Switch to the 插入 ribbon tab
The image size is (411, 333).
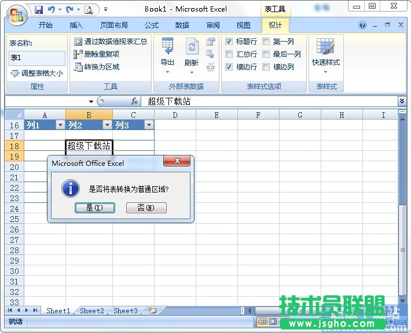click(x=76, y=25)
